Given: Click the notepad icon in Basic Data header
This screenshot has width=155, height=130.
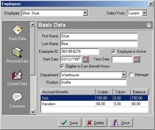Looking at the screenshot, I should (x=149, y=25).
